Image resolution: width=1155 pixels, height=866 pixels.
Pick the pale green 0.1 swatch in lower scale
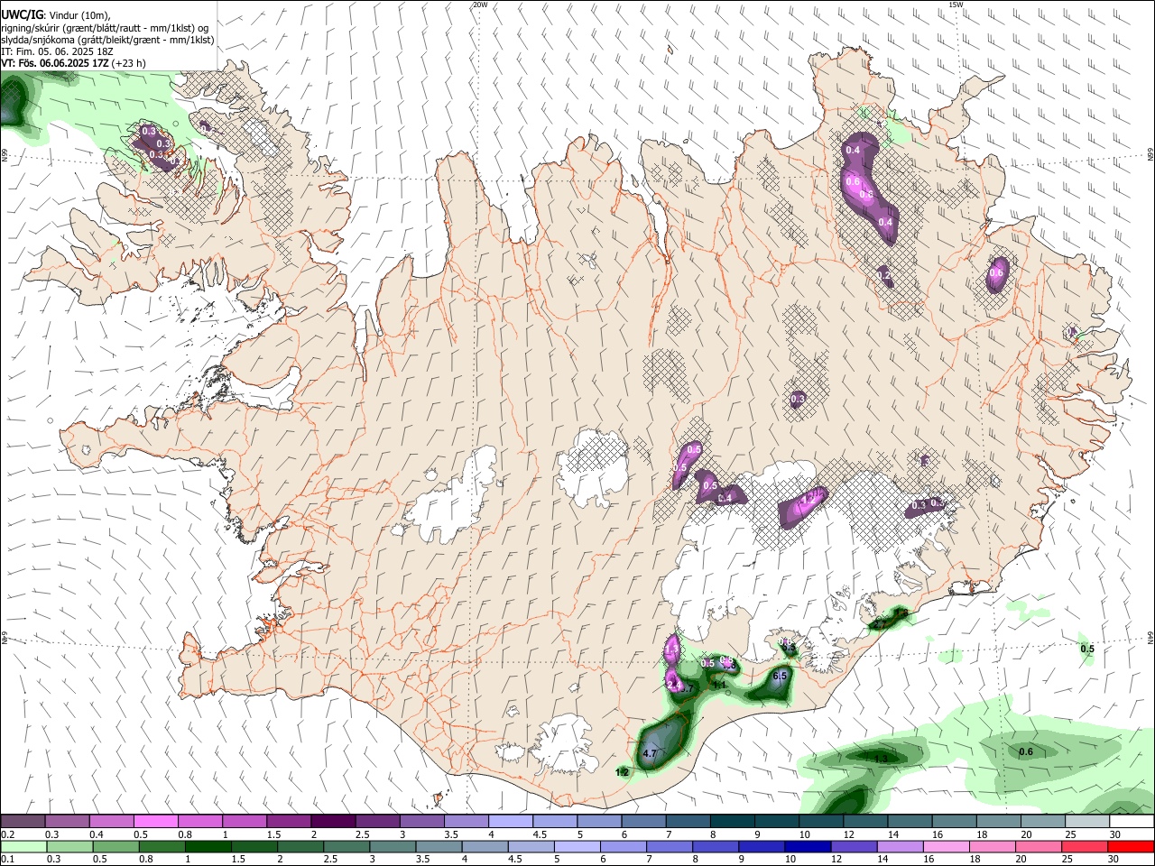pyautogui.click(x=23, y=846)
